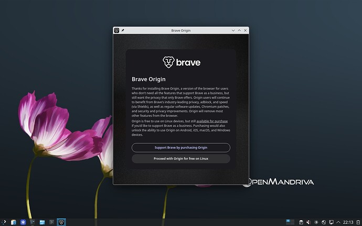Minimize the Brave Origin window
The height and width of the screenshot is (226, 362).
pyautogui.click(x=233, y=30)
